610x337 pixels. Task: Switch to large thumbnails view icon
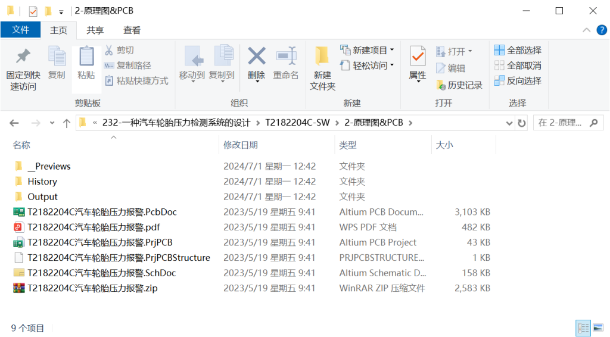(598, 328)
